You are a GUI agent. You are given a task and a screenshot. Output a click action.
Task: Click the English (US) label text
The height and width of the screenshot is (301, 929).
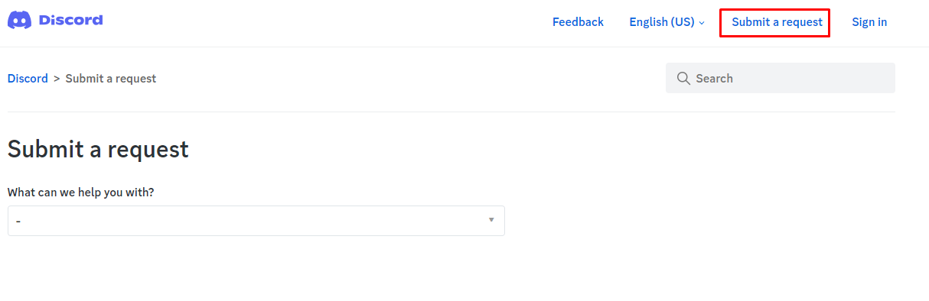tap(662, 22)
